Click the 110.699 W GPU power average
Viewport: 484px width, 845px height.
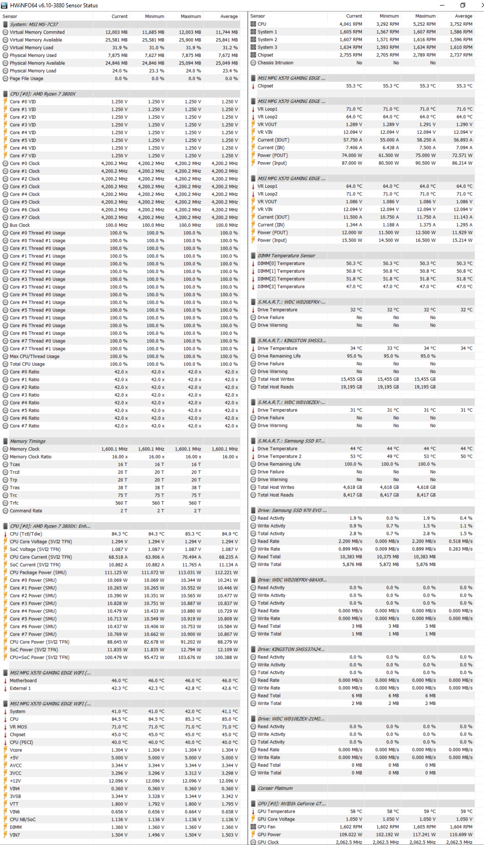coord(461,834)
